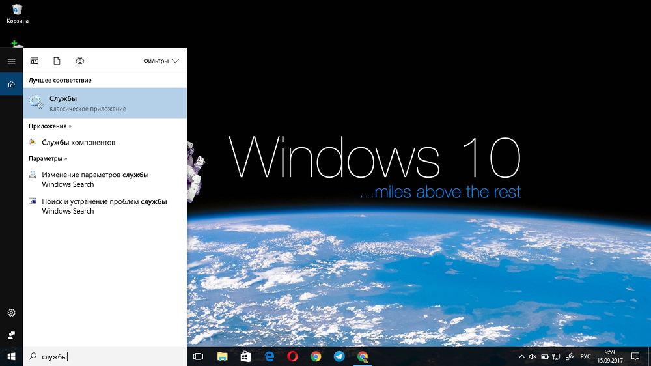Click the muted volume tray icon
651x366 pixels.
(533, 356)
